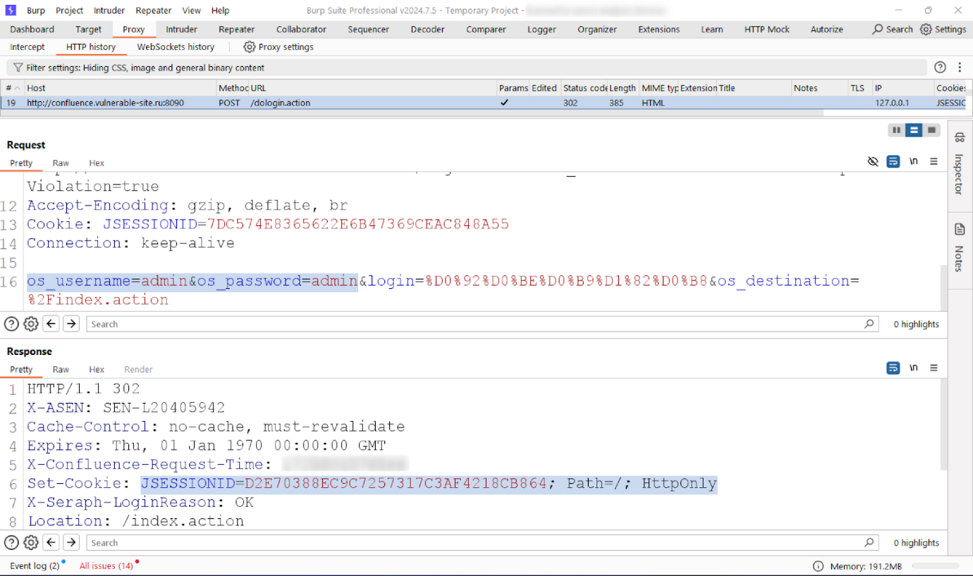Open the help icon beside the filter bar

[940, 68]
